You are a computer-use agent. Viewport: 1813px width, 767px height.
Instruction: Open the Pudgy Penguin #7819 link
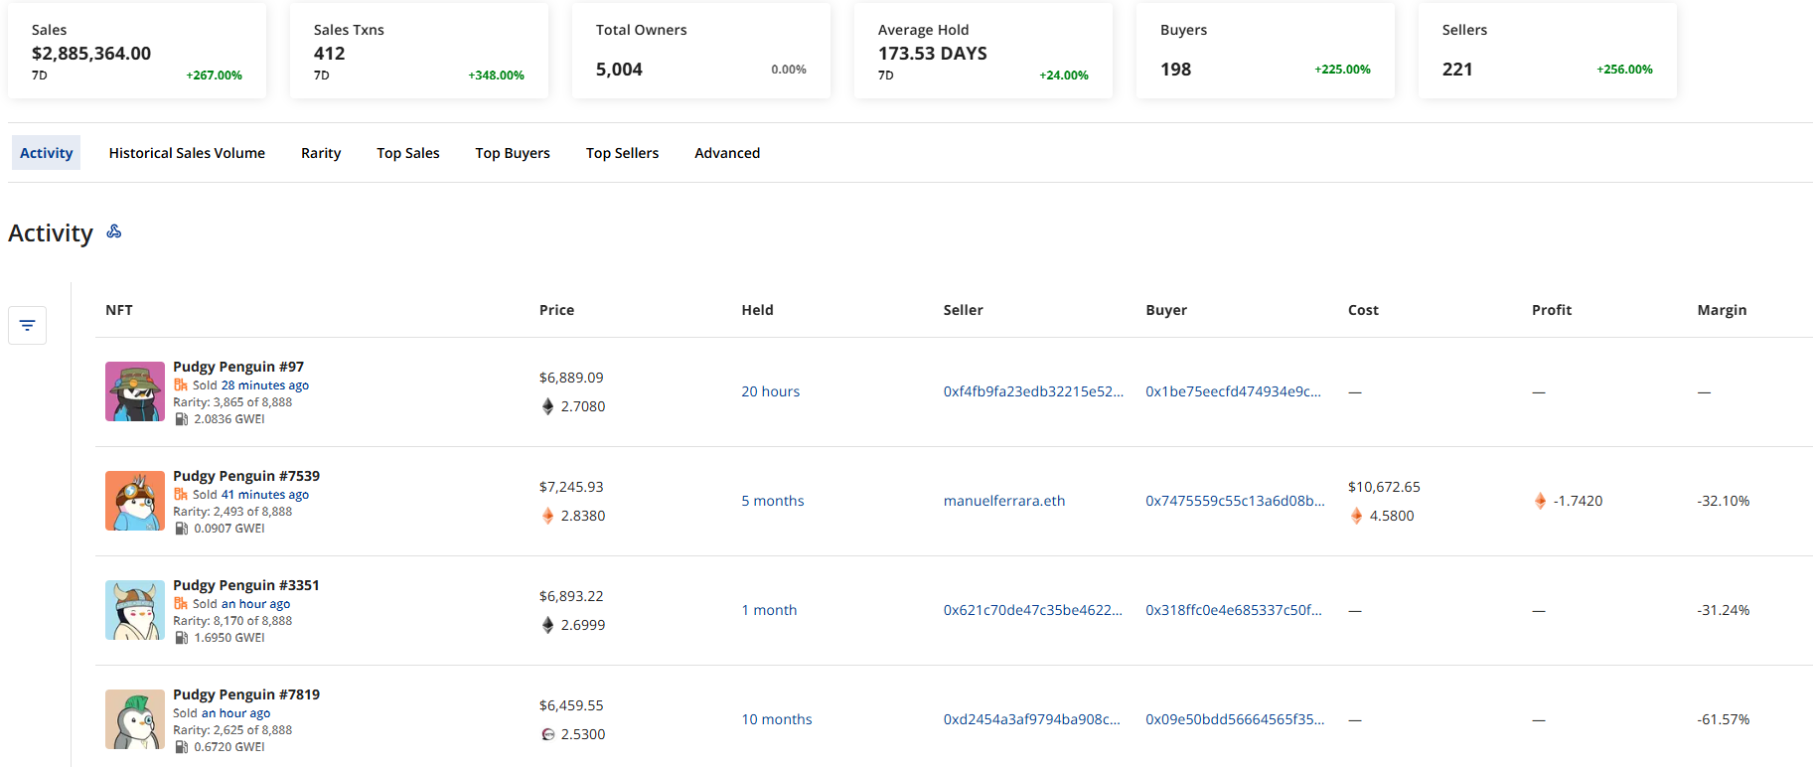click(x=246, y=694)
